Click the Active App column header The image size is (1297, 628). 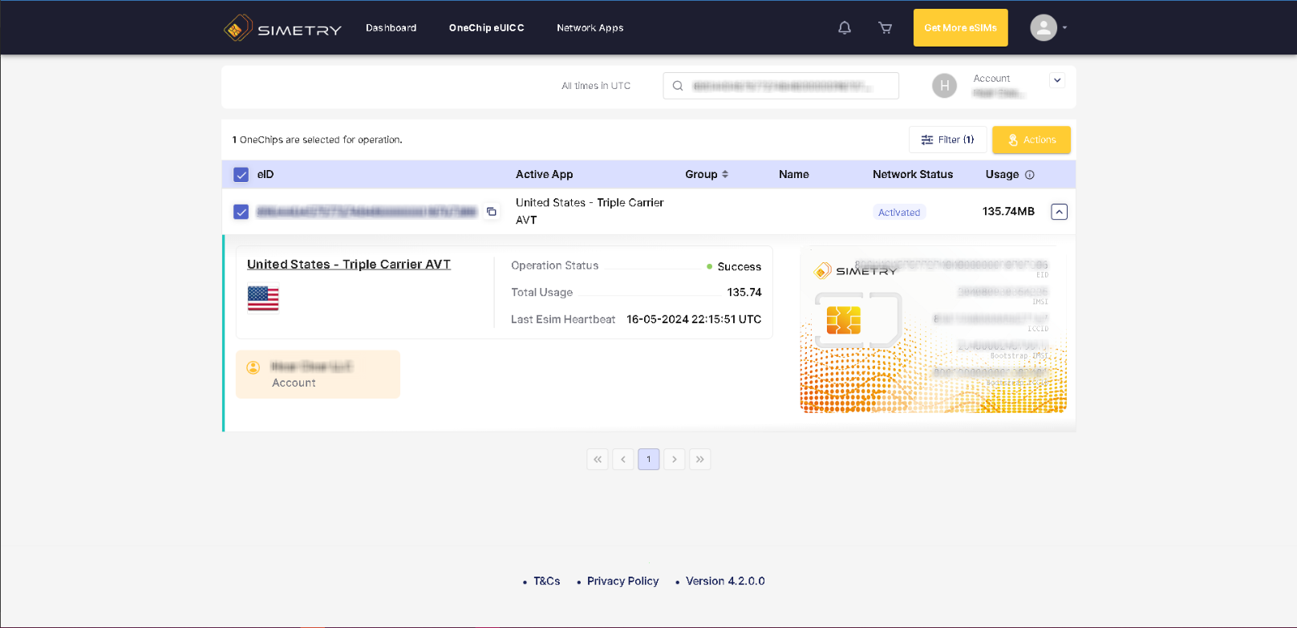(x=545, y=175)
